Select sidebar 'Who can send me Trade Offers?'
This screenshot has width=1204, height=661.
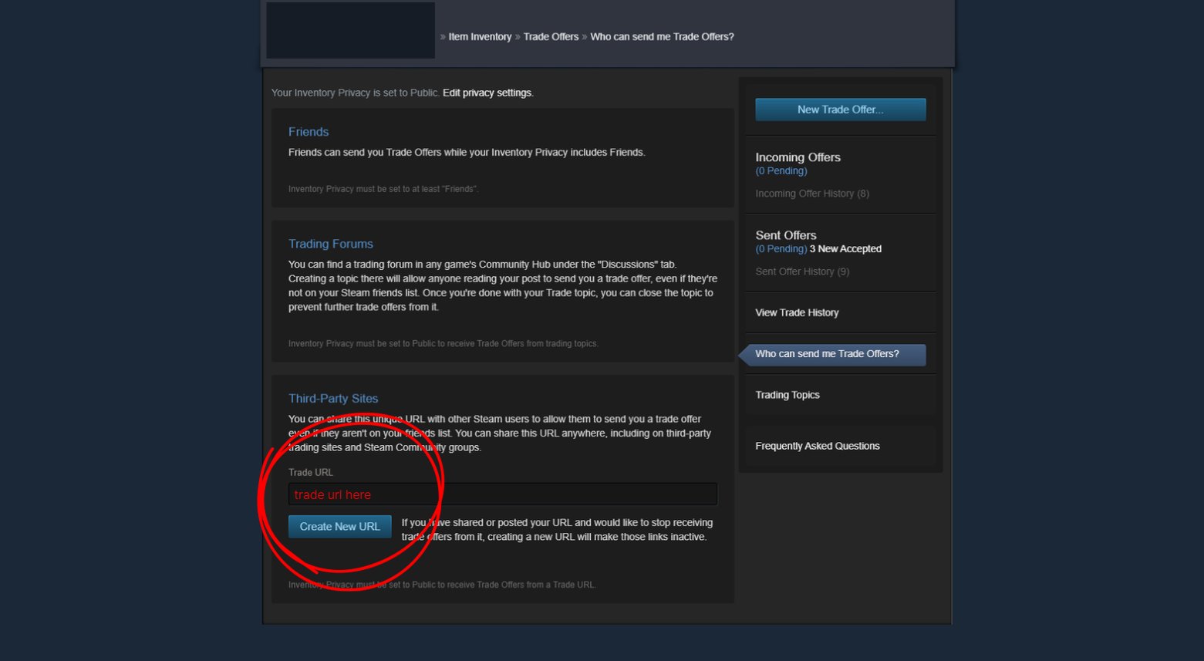[x=827, y=354]
